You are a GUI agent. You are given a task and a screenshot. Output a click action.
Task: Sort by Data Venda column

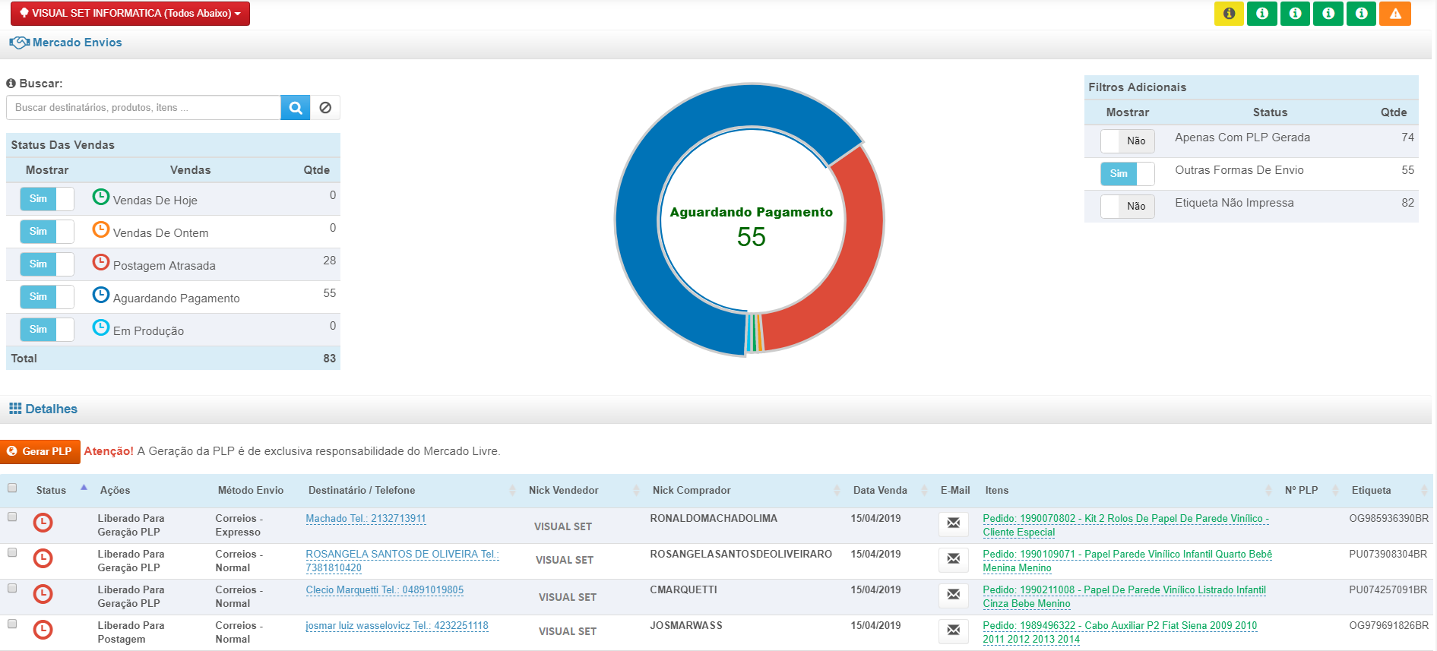[879, 491]
